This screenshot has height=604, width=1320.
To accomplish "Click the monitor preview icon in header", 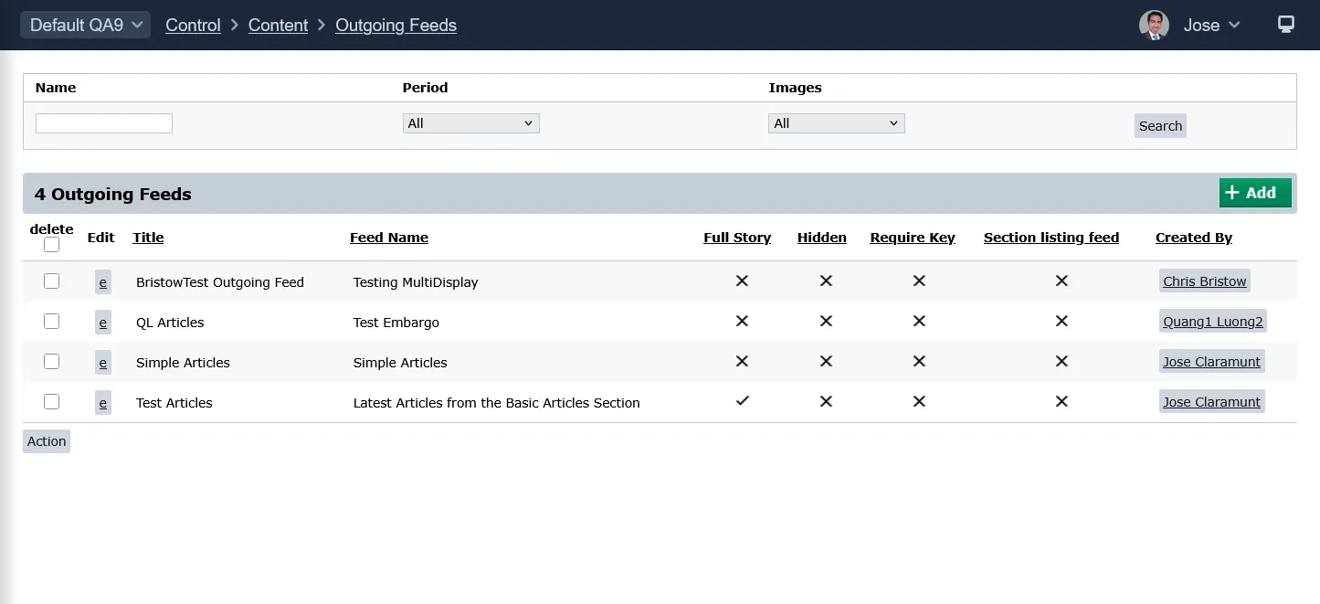I will tap(1285, 25).
